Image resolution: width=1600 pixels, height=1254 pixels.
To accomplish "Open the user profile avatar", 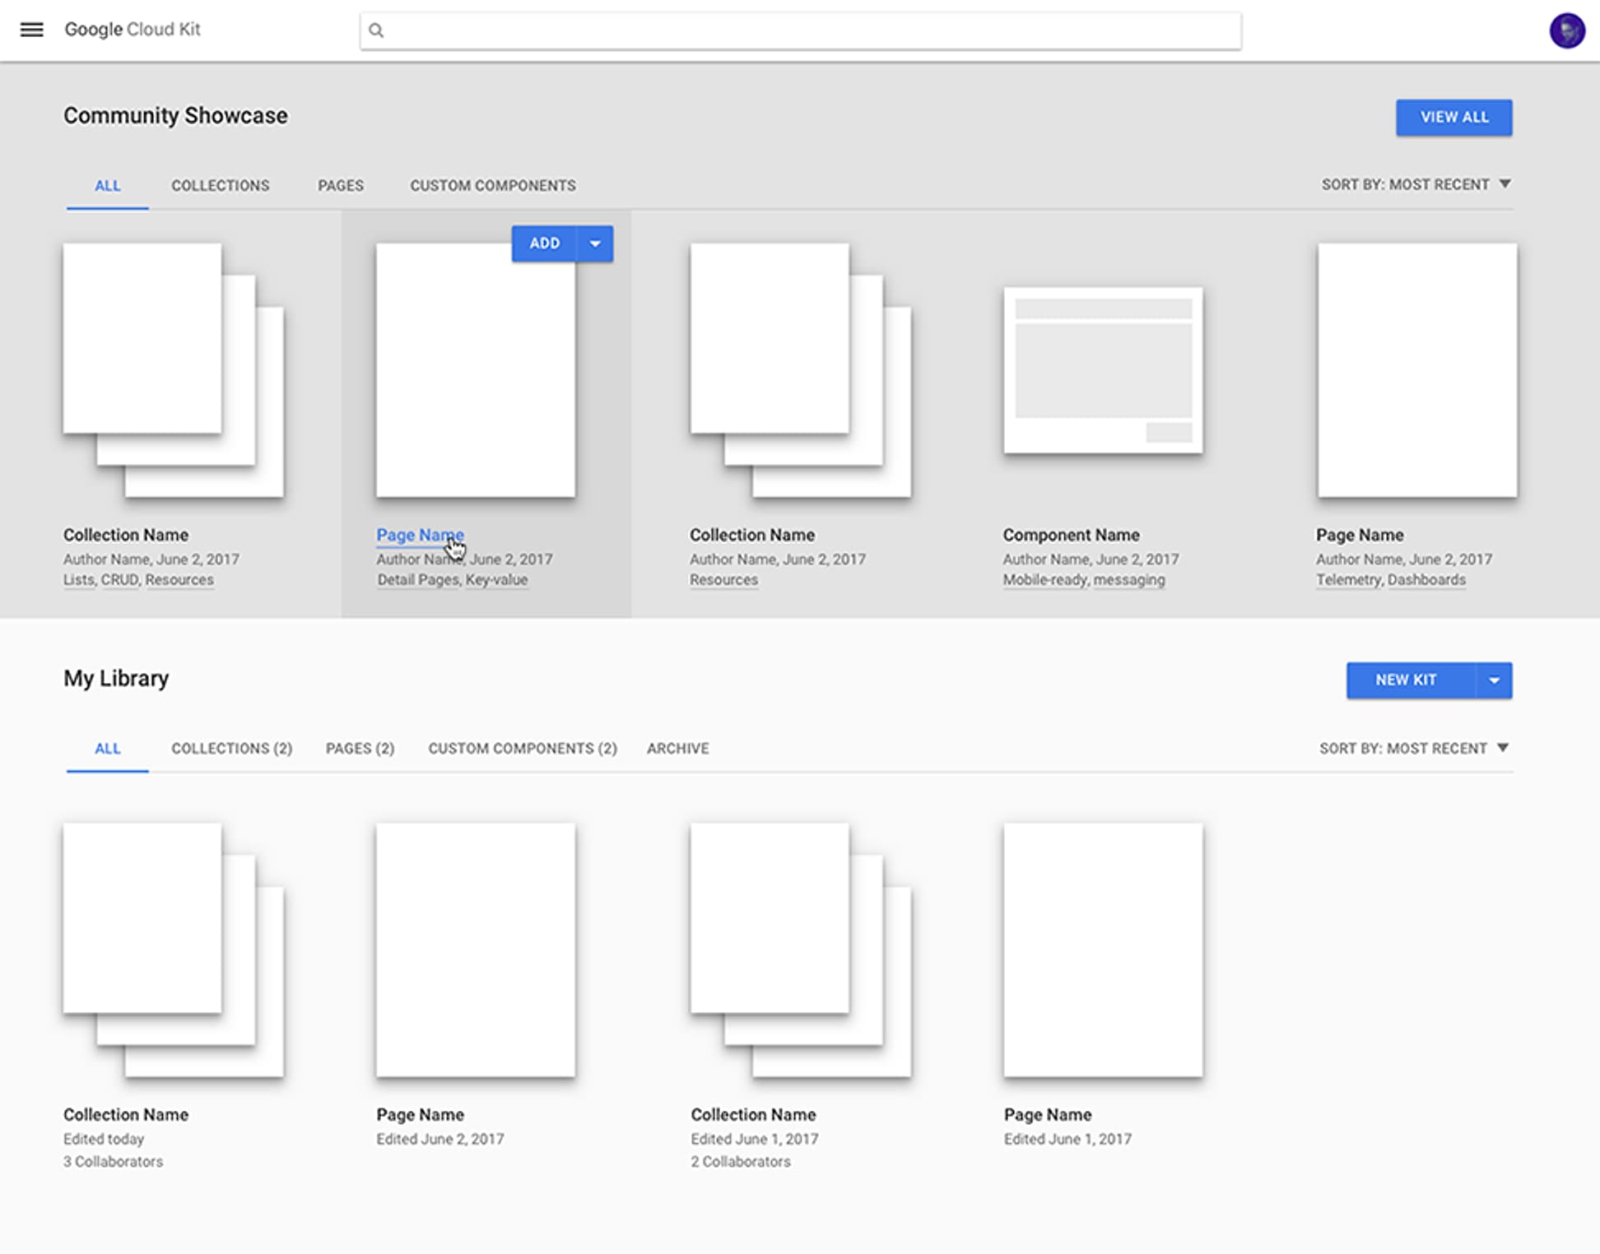I will pyautogui.click(x=1566, y=30).
